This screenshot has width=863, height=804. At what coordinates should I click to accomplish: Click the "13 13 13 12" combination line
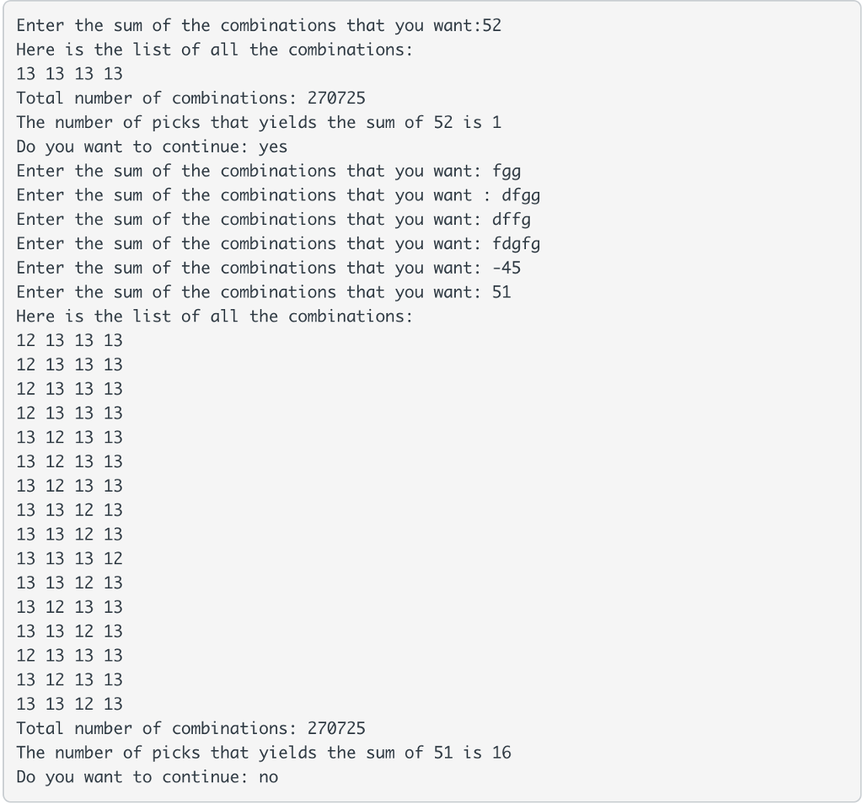point(69,559)
